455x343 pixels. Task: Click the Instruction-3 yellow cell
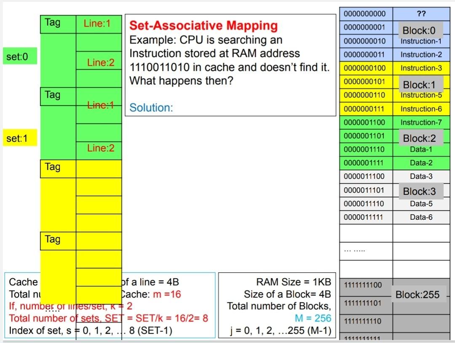[421, 68]
